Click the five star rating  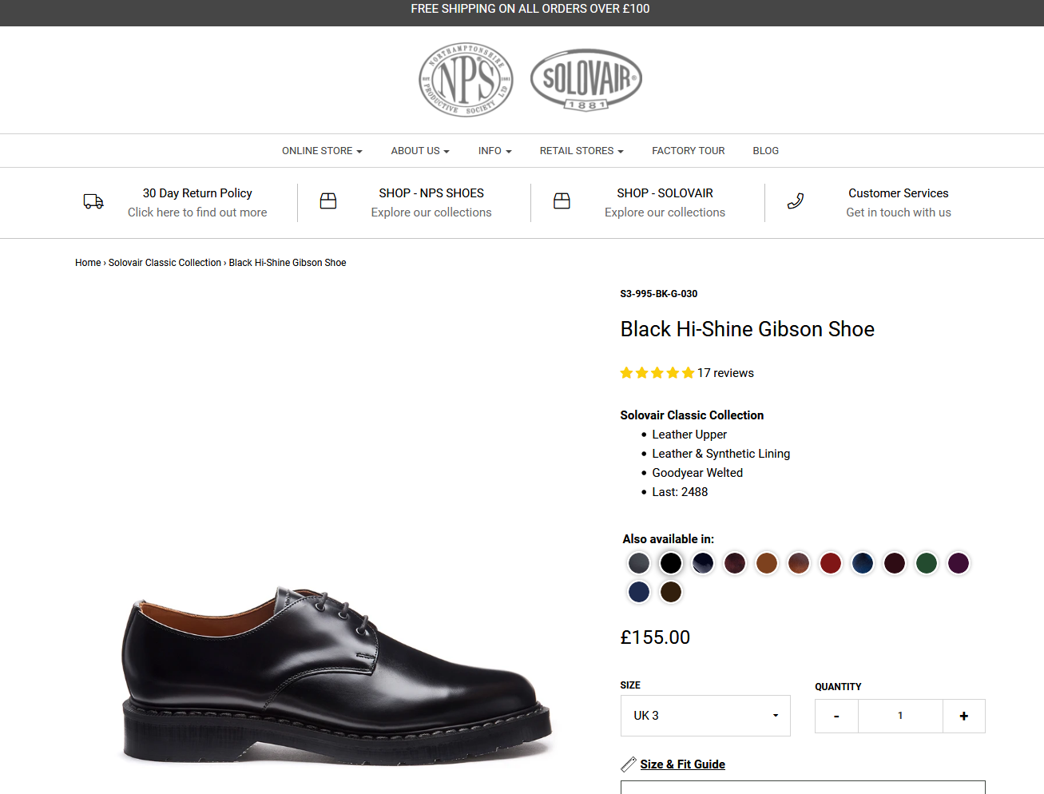[657, 373]
